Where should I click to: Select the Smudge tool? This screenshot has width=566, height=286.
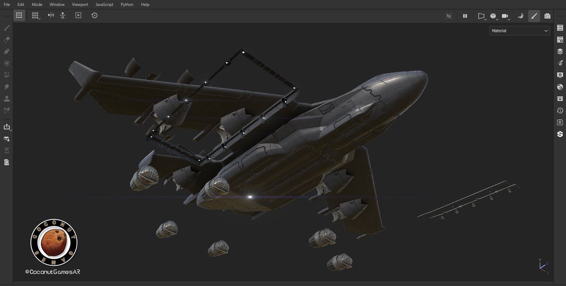pos(7,87)
